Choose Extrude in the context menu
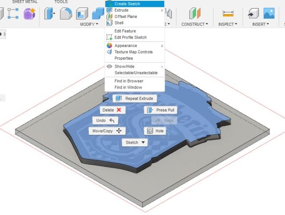This screenshot has height=215, width=285. 135,10
